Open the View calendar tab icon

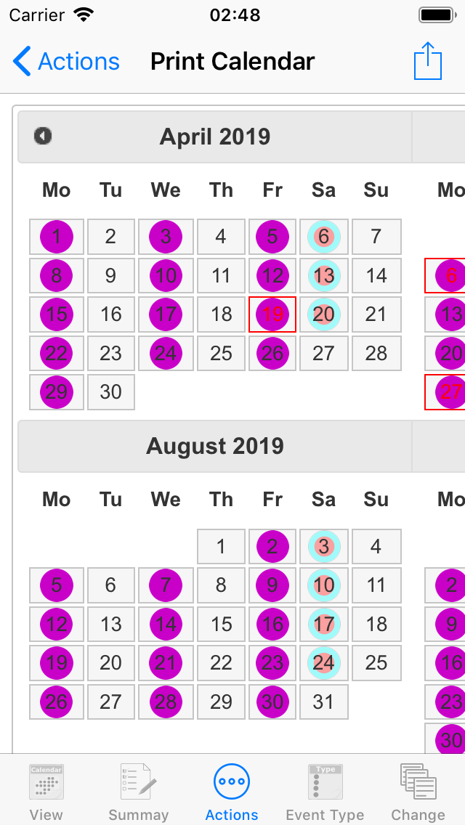46,782
